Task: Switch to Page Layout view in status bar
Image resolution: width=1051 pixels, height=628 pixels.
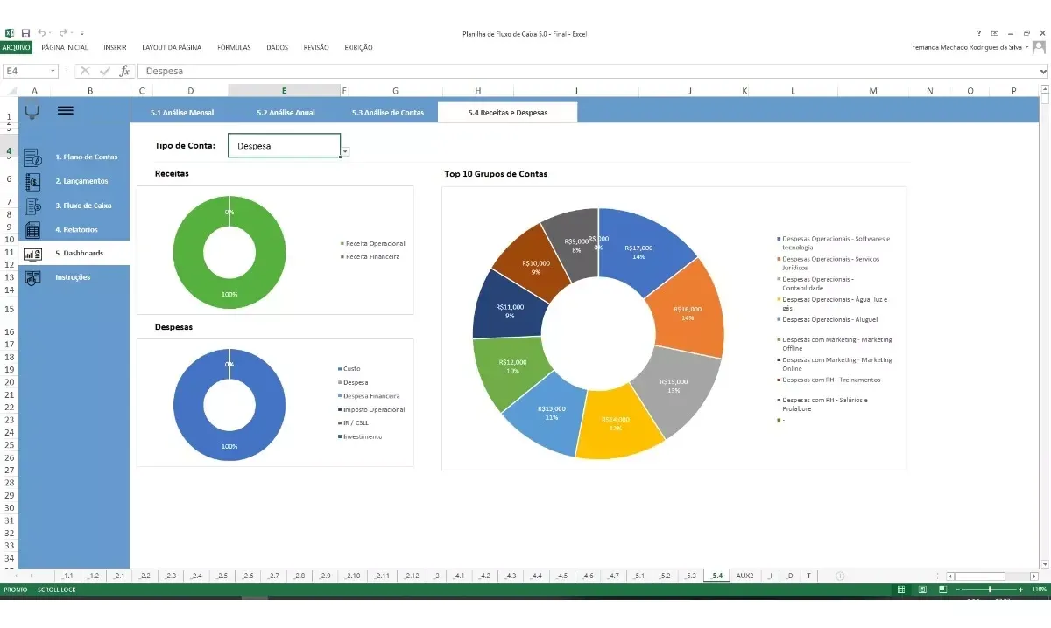Action: (923, 590)
